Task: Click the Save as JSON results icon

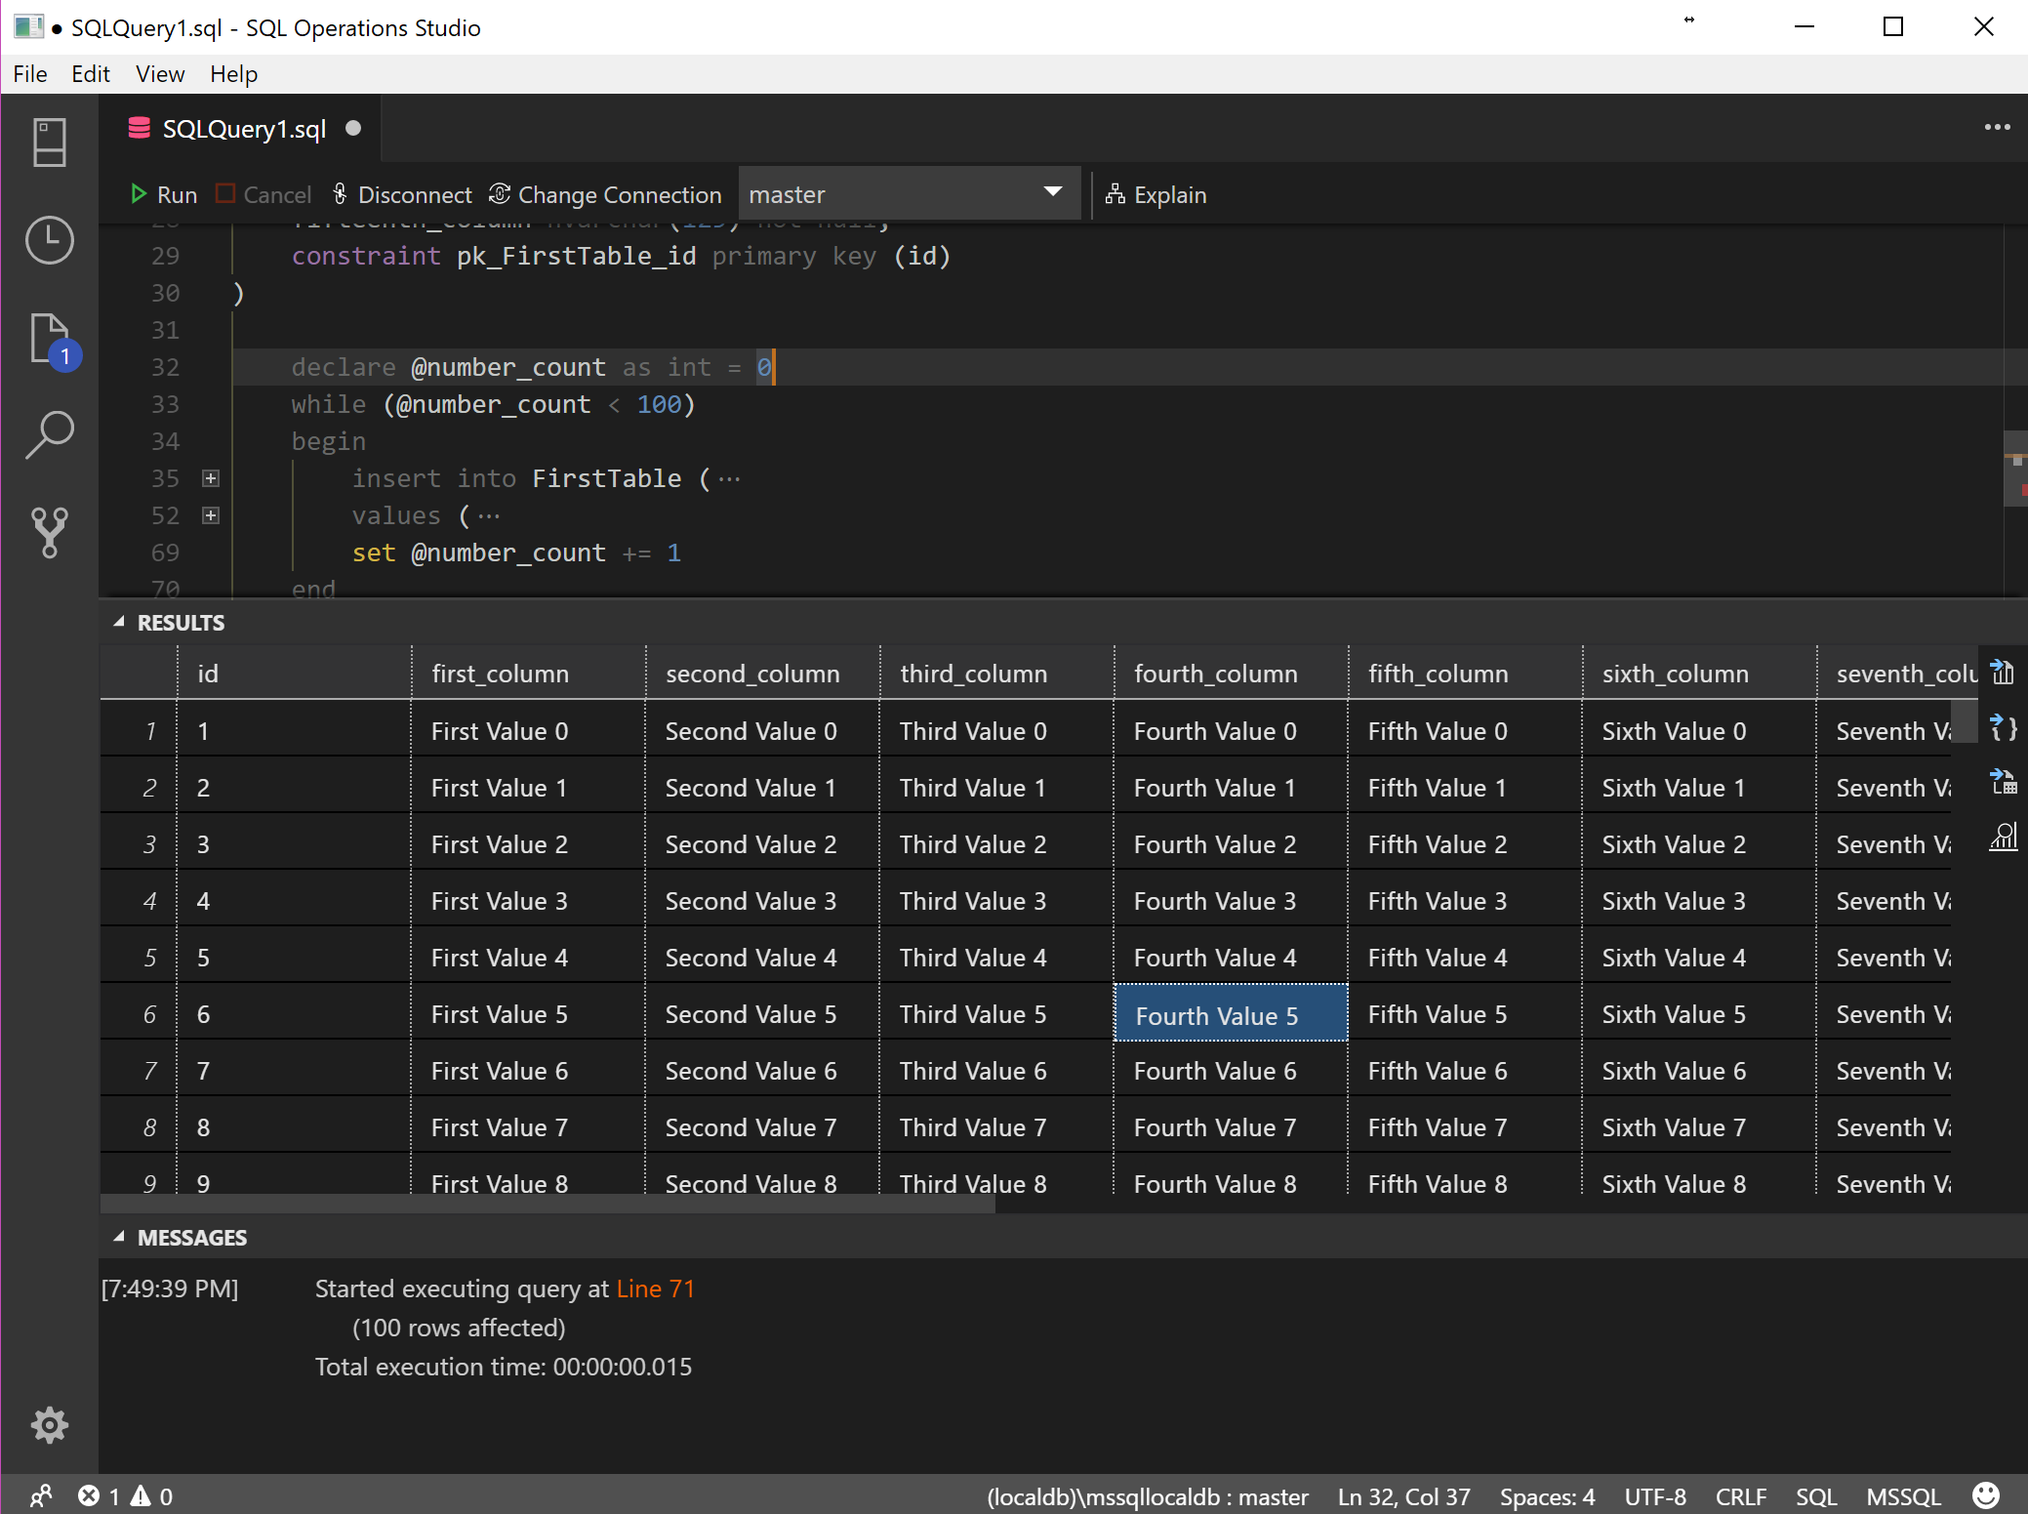Action: tap(2003, 726)
